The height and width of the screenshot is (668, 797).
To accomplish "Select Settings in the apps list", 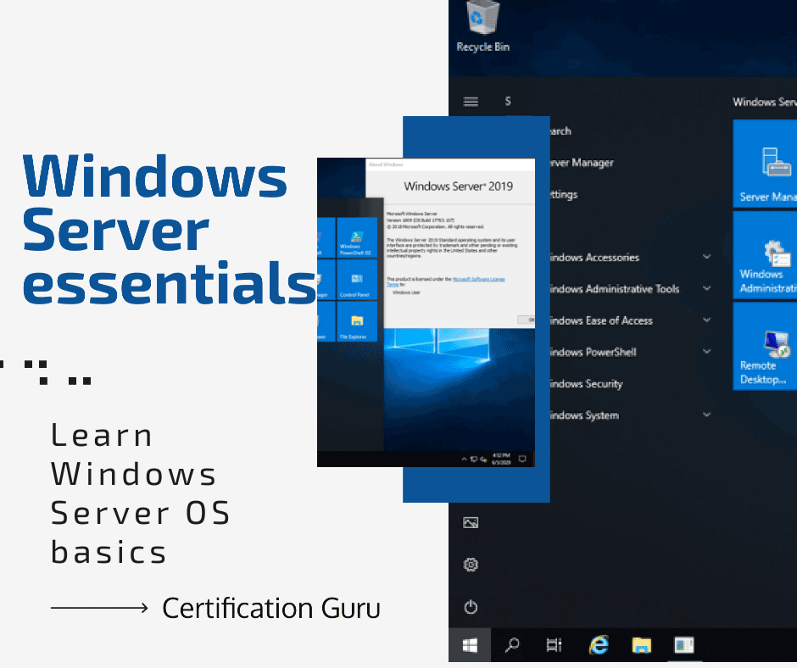I will click(564, 194).
